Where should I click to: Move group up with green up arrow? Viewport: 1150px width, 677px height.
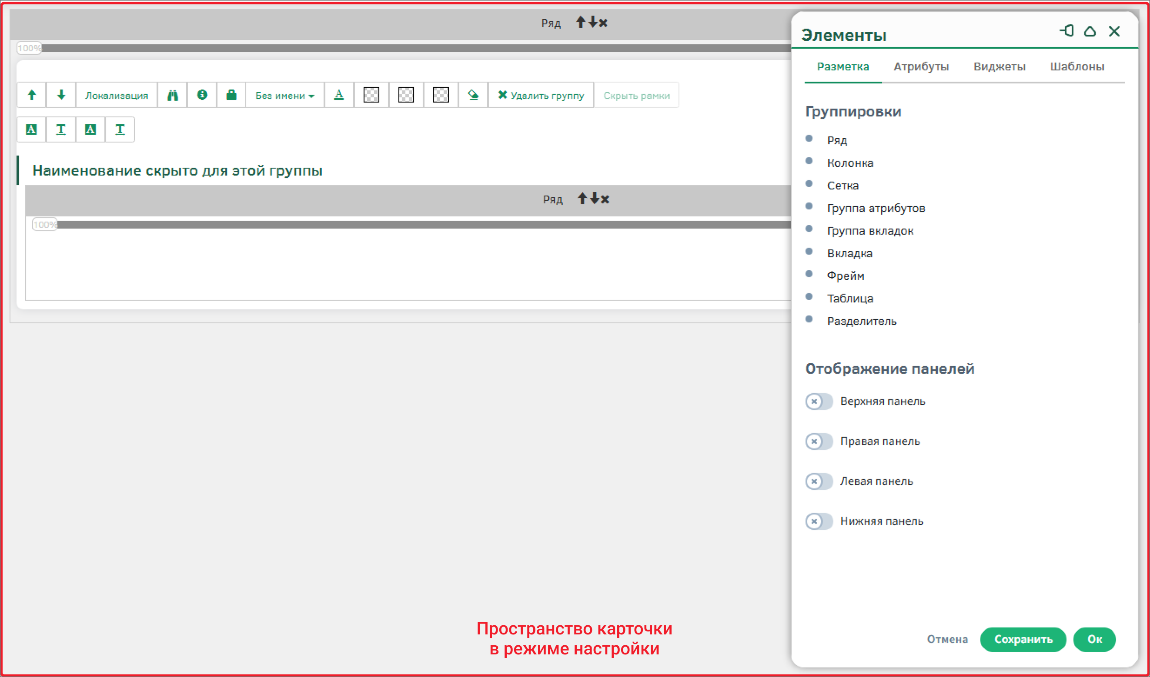click(x=31, y=95)
